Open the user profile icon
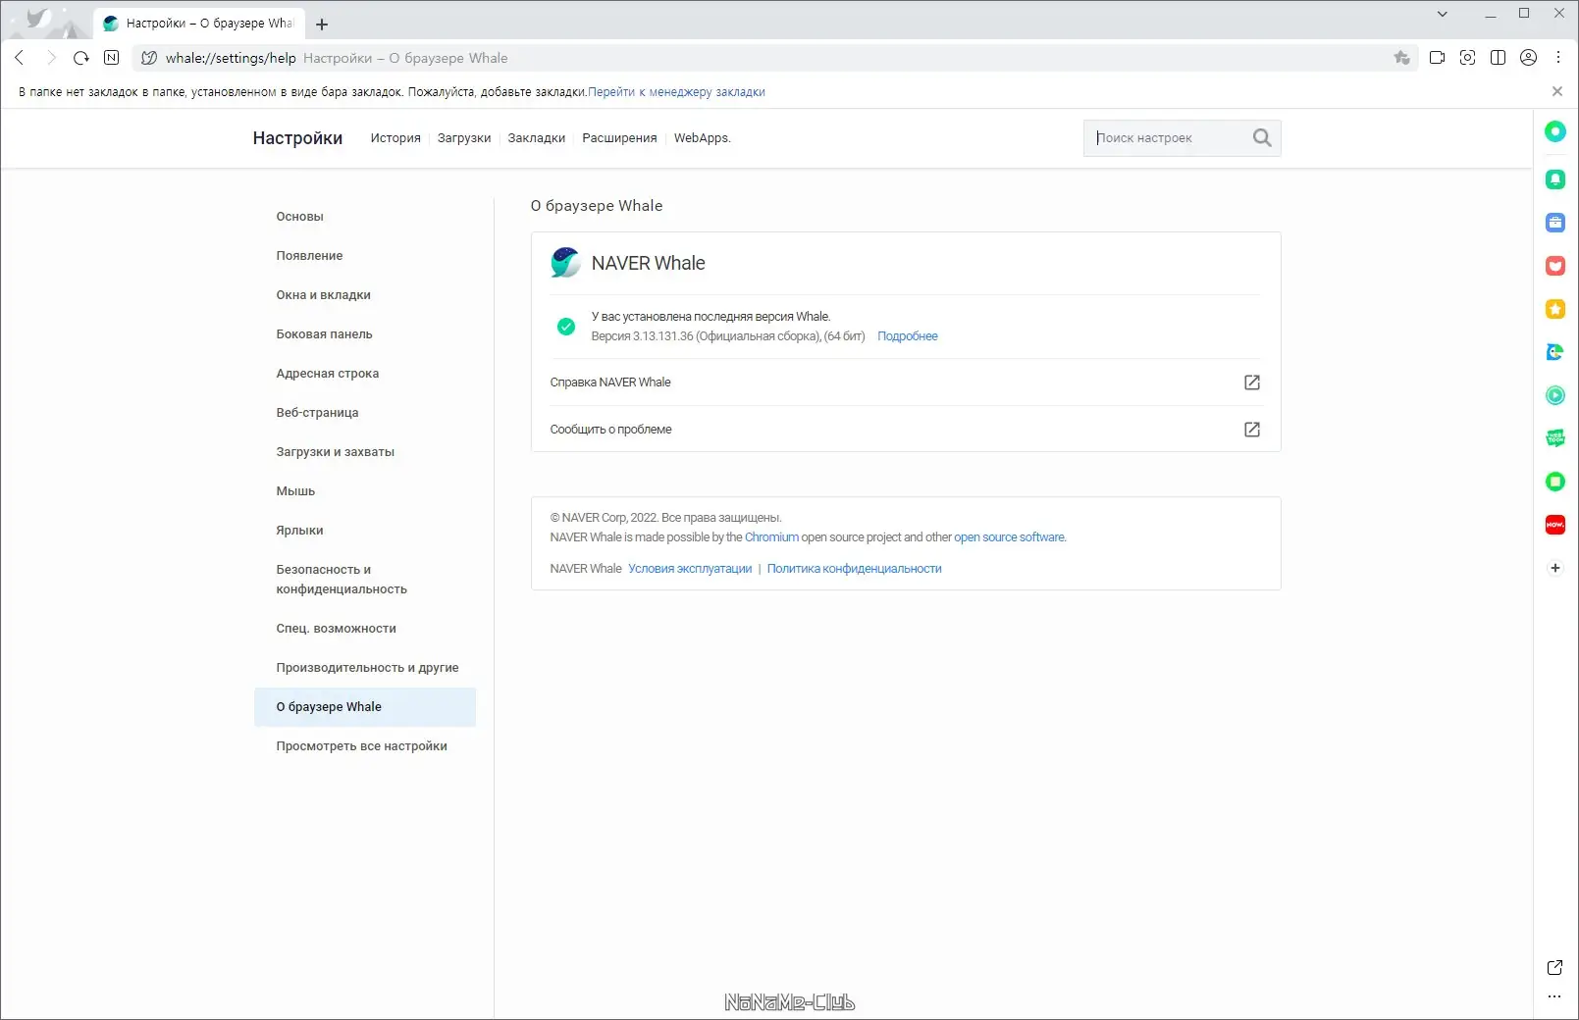This screenshot has width=1579, height=1020. tap(1528, 58)
